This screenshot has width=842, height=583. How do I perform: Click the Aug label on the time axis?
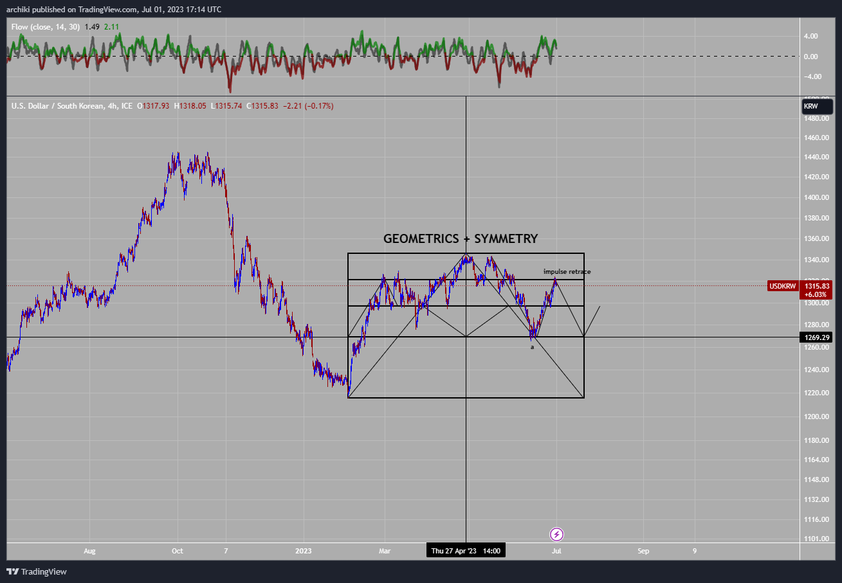click(x=89, y=551)
